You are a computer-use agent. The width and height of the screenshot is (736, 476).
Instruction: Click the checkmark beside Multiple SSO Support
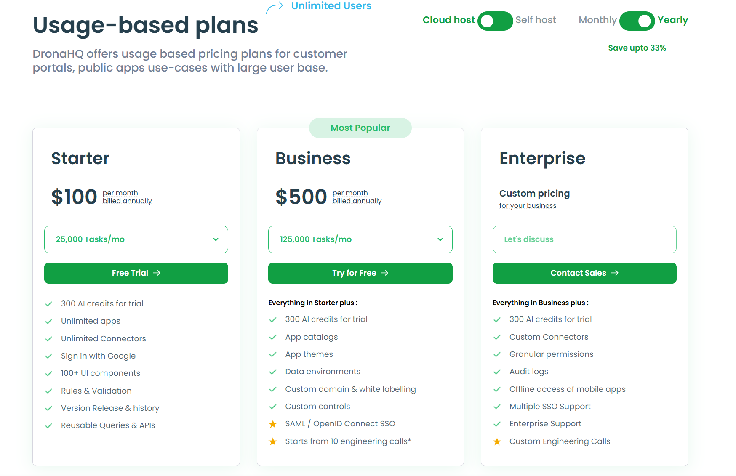pyautogui.click(x=497, y=407)
